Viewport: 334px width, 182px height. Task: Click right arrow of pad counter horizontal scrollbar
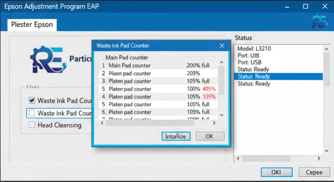coord(214,123)
